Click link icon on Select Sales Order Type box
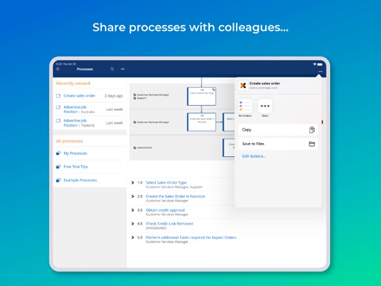This screenshot has width=381, height=286. coord(213,90)
